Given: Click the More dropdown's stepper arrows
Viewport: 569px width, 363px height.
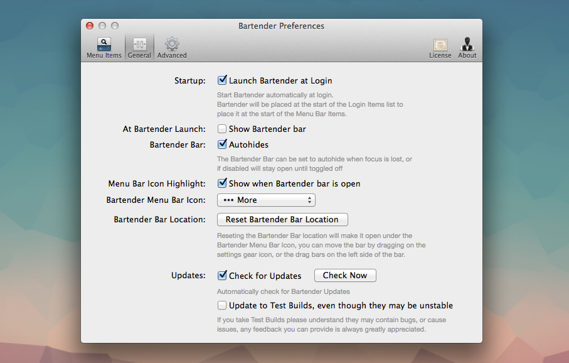Looking at the screenshot, I should [310, 200].
